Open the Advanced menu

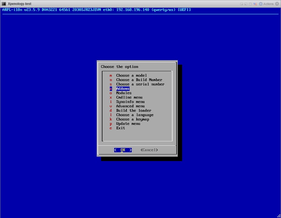(x=130, y=106)
